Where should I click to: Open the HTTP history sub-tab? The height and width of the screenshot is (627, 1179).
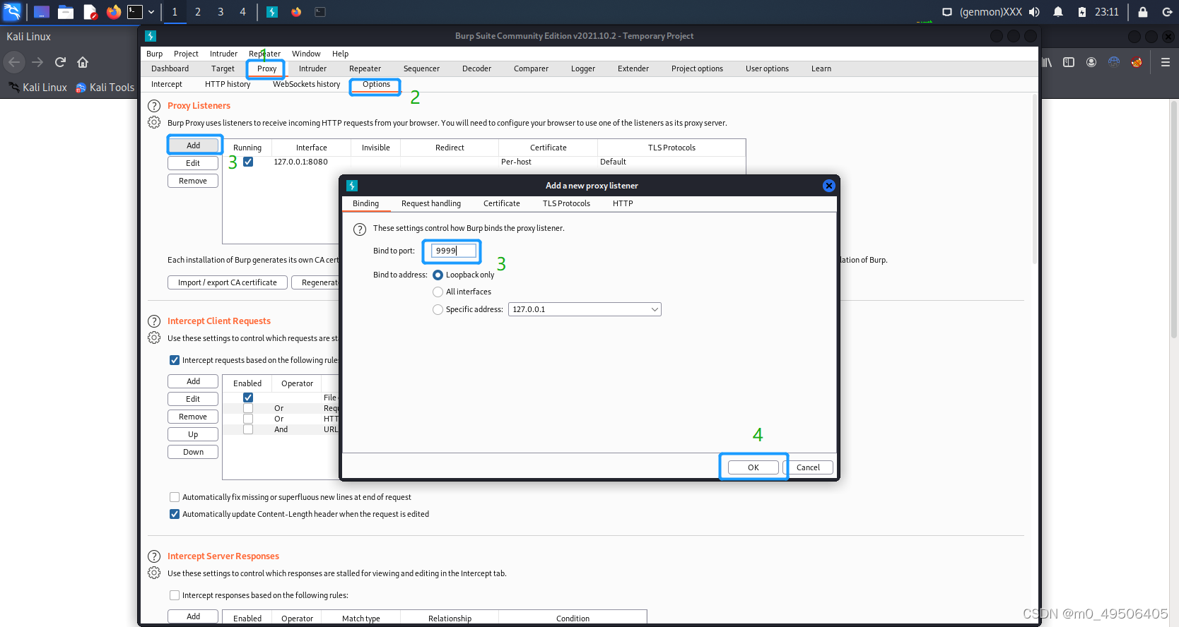click(x=228, y=84)
